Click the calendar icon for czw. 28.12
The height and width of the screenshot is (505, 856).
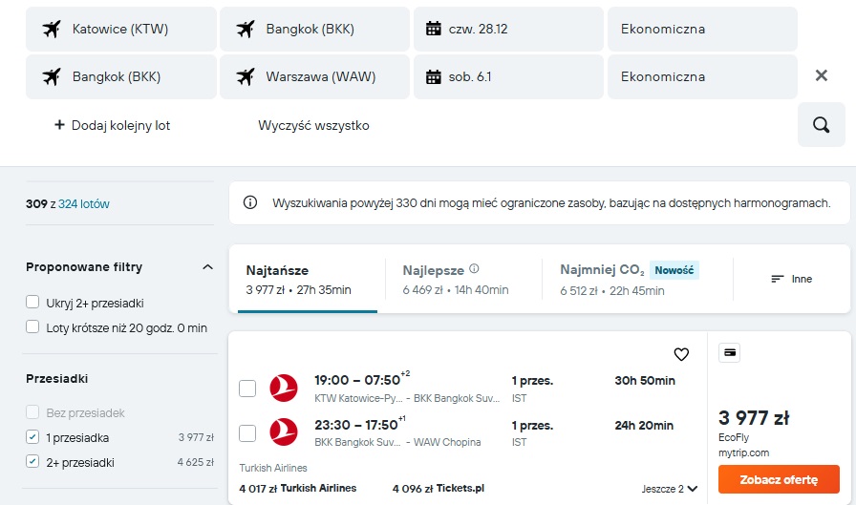click(x=434, y=29)
